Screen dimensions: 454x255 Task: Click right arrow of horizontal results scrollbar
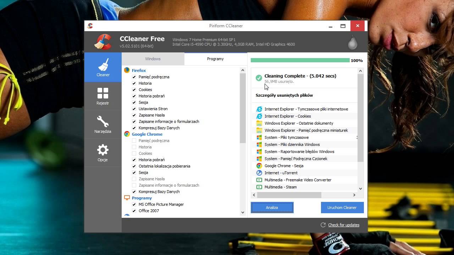pos(354,195)
